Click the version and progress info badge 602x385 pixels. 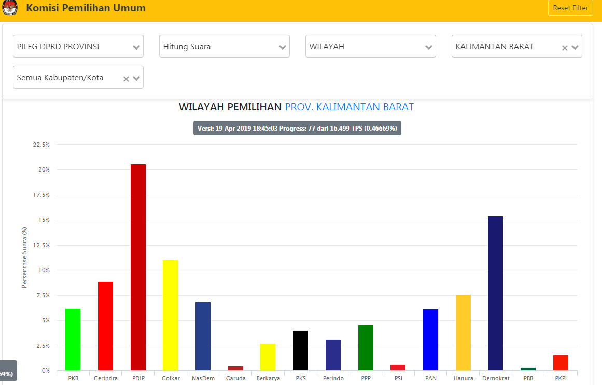pyautogui.click(x=297, y=128)
